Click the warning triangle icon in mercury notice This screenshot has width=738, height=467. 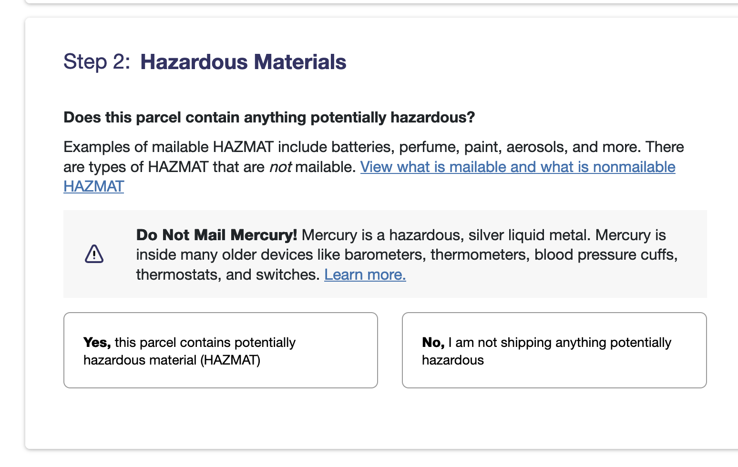tap(94, 254)
